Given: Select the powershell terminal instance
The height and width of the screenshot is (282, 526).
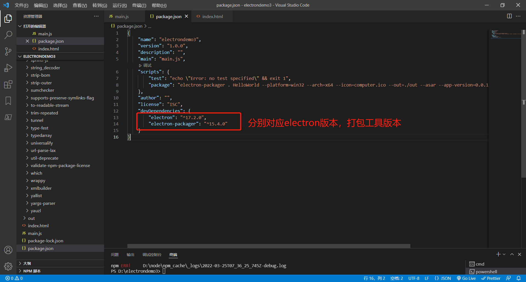Looking at the screenshot, I should point(496,272).
